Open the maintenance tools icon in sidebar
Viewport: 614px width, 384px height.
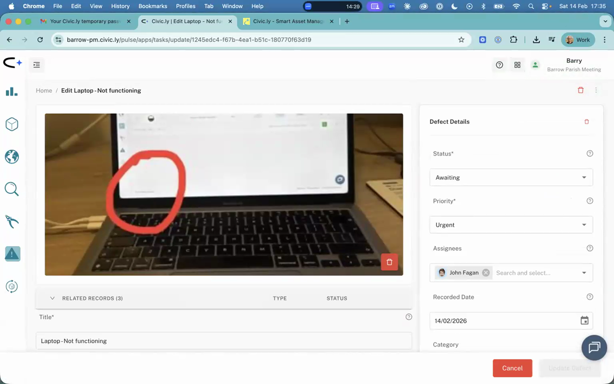tap(12, 221)
